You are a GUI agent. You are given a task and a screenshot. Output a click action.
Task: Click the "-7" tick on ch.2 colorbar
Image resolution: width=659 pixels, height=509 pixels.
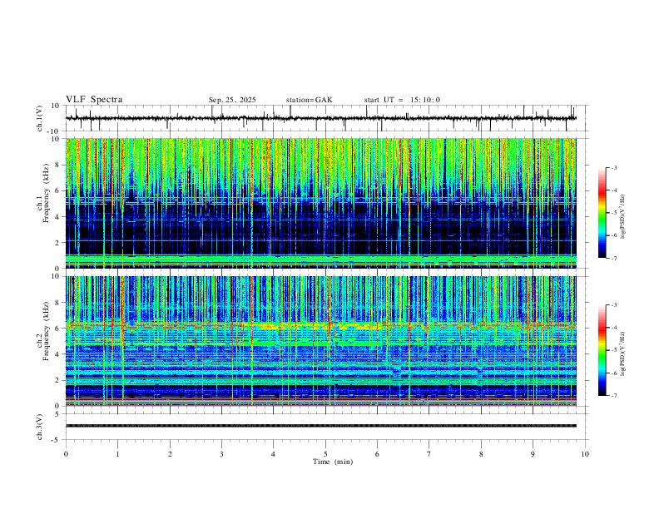click(x=614, y=395)
